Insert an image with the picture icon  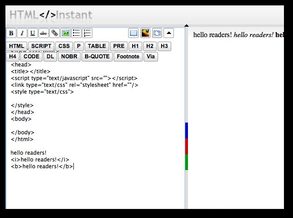tap(65, 33)
